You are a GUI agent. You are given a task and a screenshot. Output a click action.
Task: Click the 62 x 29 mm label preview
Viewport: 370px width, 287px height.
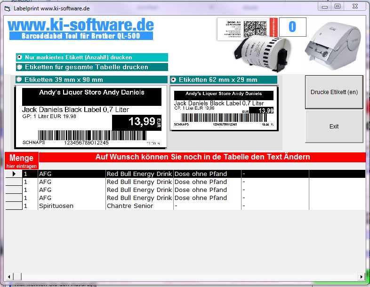(224, 108)
